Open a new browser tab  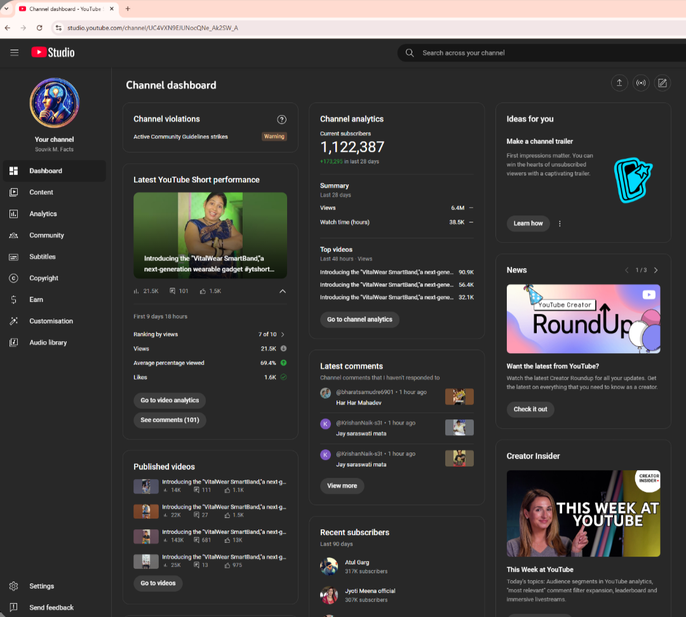point(128,8)
